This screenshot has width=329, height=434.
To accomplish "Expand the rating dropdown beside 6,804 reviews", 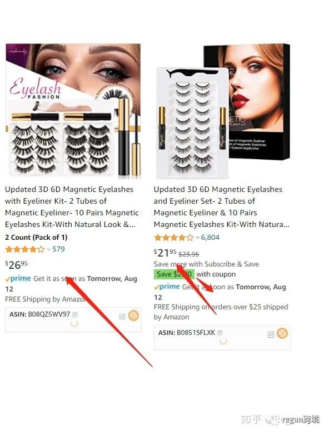I will click(x=198, y=238).
